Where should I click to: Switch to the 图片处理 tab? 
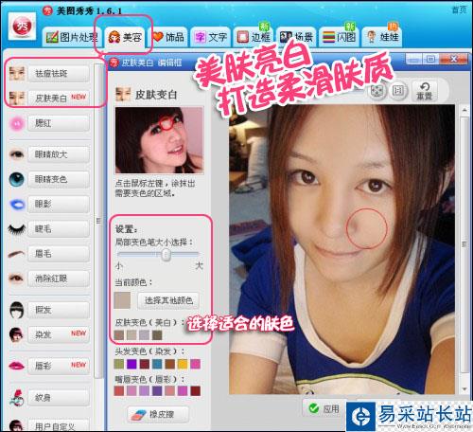72,37
